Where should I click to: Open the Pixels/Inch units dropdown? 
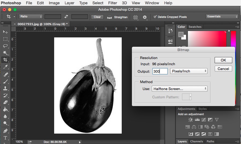click(x=189, y=71)
